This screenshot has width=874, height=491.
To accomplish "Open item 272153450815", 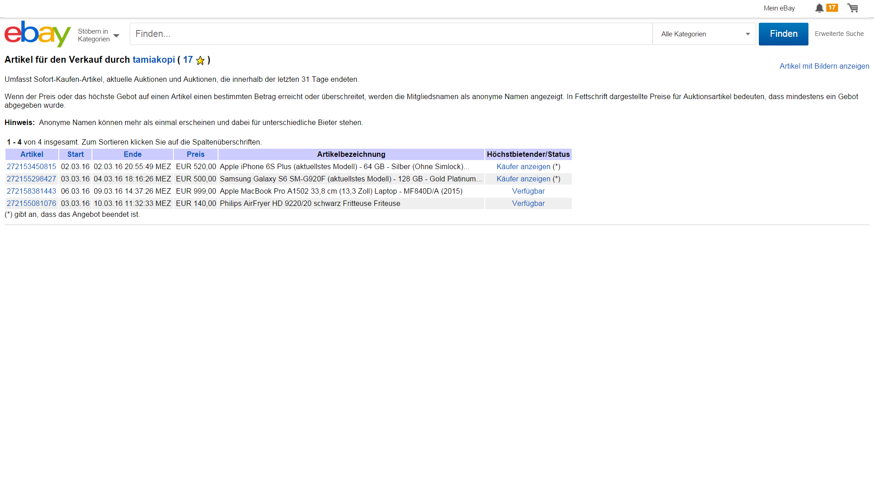I will tap(31, 167).
